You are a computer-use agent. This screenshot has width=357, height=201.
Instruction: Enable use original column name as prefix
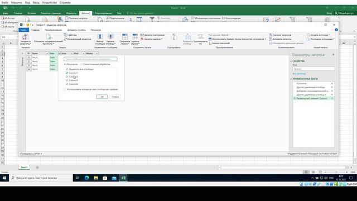click(x=65, y=89)
